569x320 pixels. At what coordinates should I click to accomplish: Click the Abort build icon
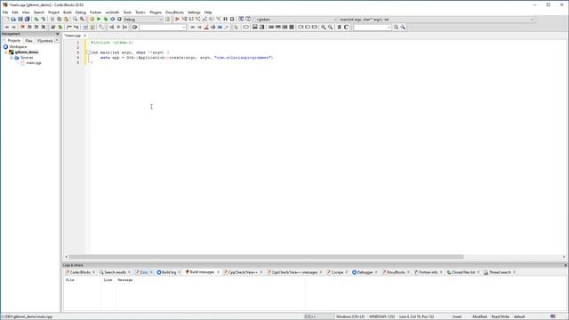119,20
